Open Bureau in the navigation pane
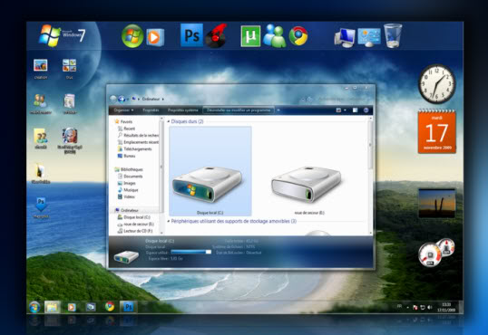The width and height of the screenshot is (488, 335). pyautogui.click(x=126, y=156)
